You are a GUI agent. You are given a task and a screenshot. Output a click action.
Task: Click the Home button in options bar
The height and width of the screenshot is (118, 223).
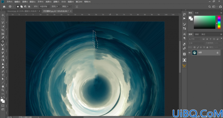click(4, 7)
